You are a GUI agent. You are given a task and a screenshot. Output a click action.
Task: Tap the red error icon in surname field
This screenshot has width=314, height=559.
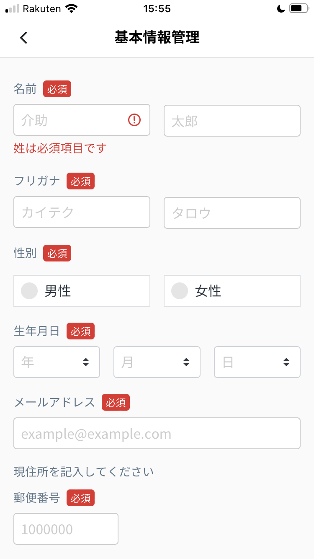tap(134, 120)
